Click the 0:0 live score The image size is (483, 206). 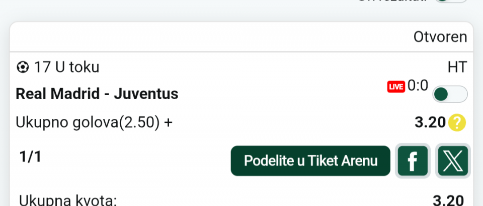point(418,86)
